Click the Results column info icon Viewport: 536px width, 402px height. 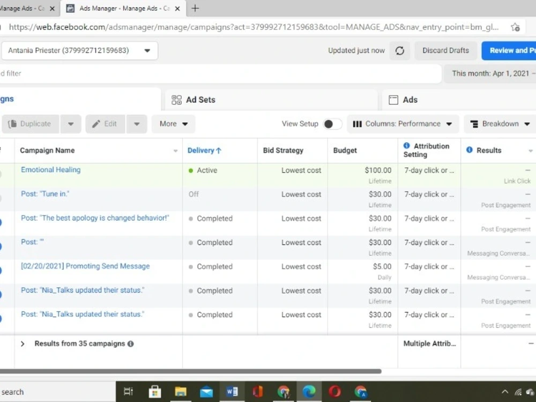(470, 150)
